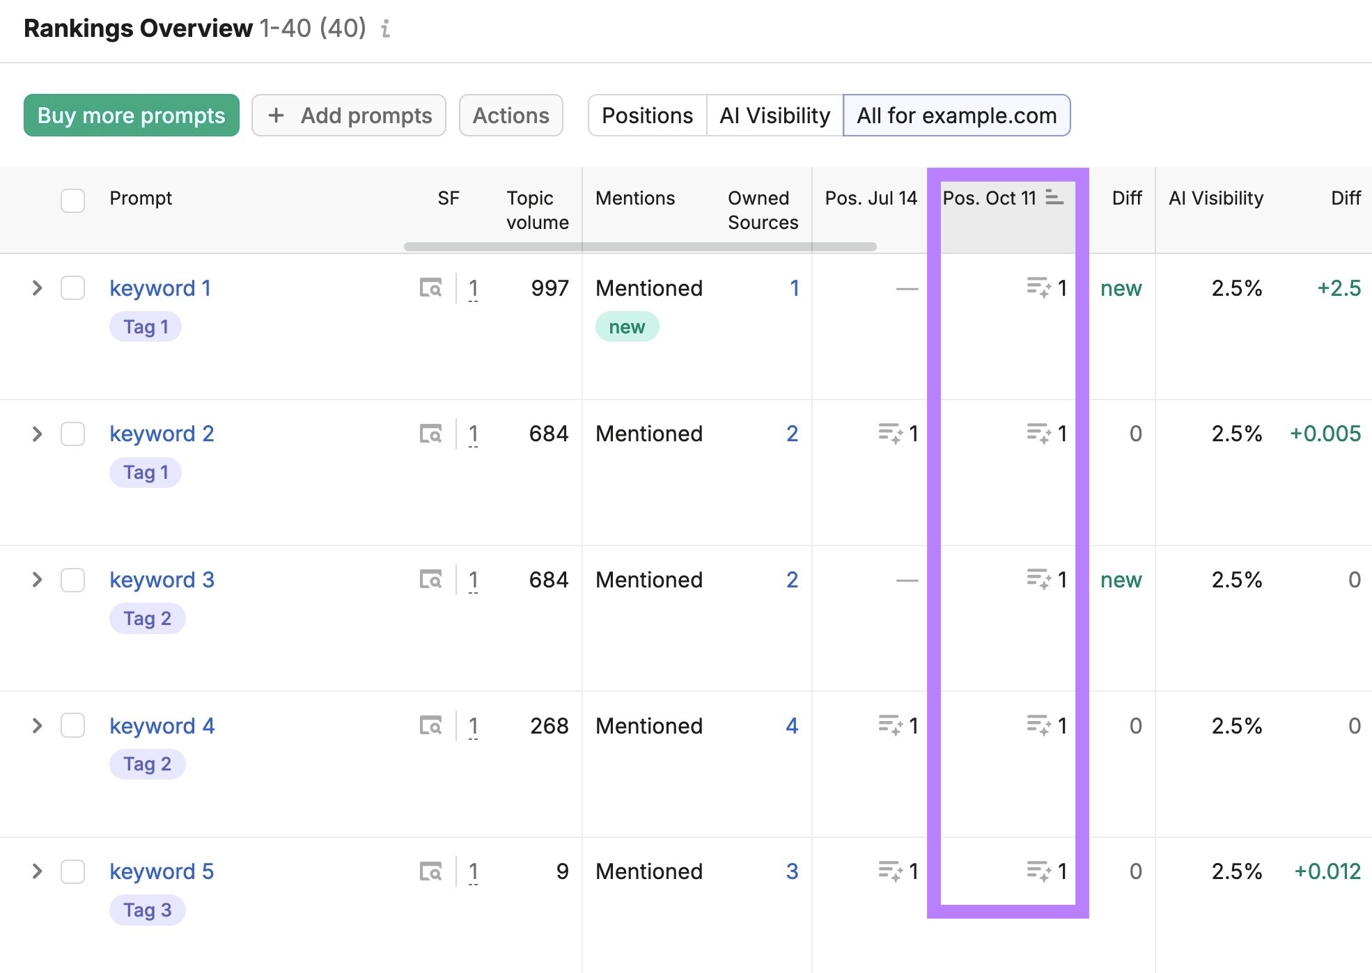
Task: Click sort icon in Pos. Oct 11 header
Action: click(x=1054, y=198)
